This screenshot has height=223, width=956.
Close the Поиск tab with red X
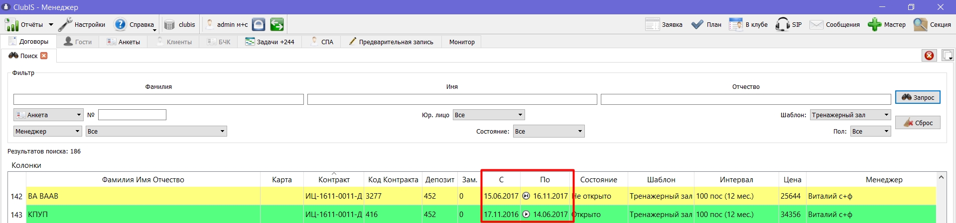pos(44,56)
